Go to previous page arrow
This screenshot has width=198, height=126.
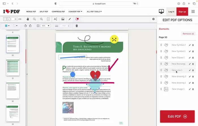[x=5, y=19]
